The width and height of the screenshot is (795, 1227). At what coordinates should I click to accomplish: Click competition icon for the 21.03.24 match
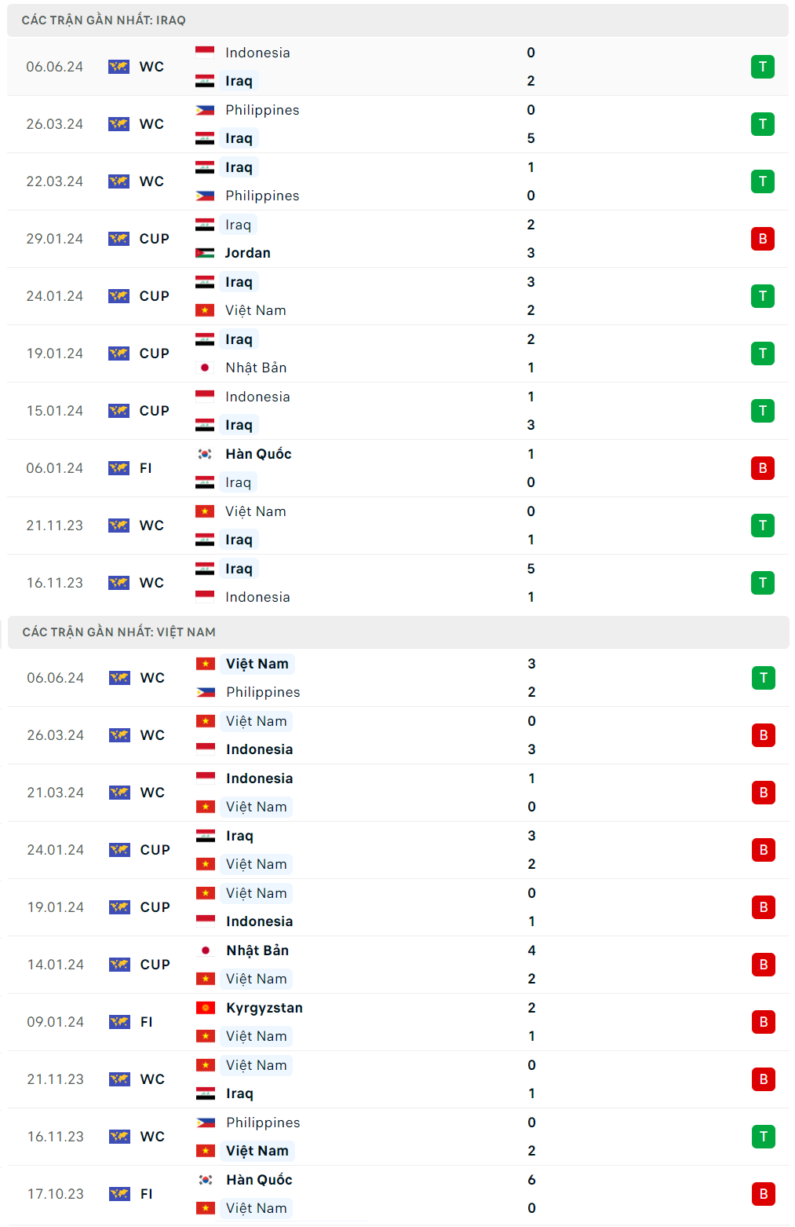click(119, 793)
